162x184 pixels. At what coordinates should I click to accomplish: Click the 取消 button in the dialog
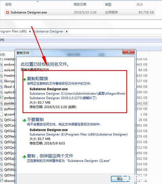tap(120, 179)
